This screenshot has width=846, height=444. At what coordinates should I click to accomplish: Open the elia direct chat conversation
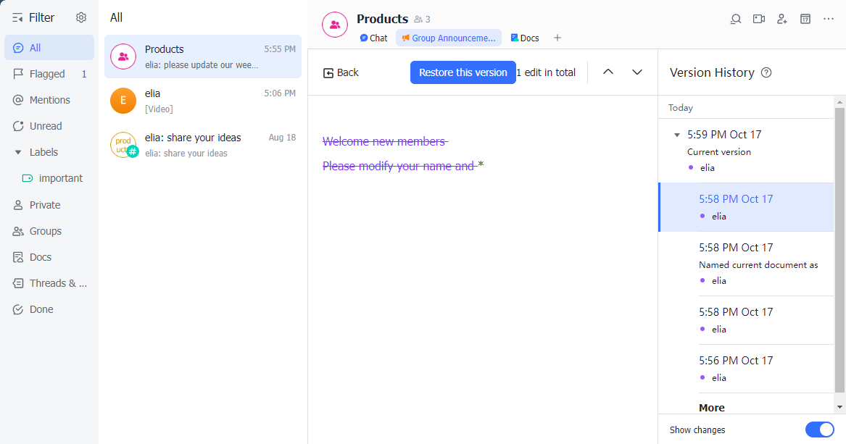202,101
